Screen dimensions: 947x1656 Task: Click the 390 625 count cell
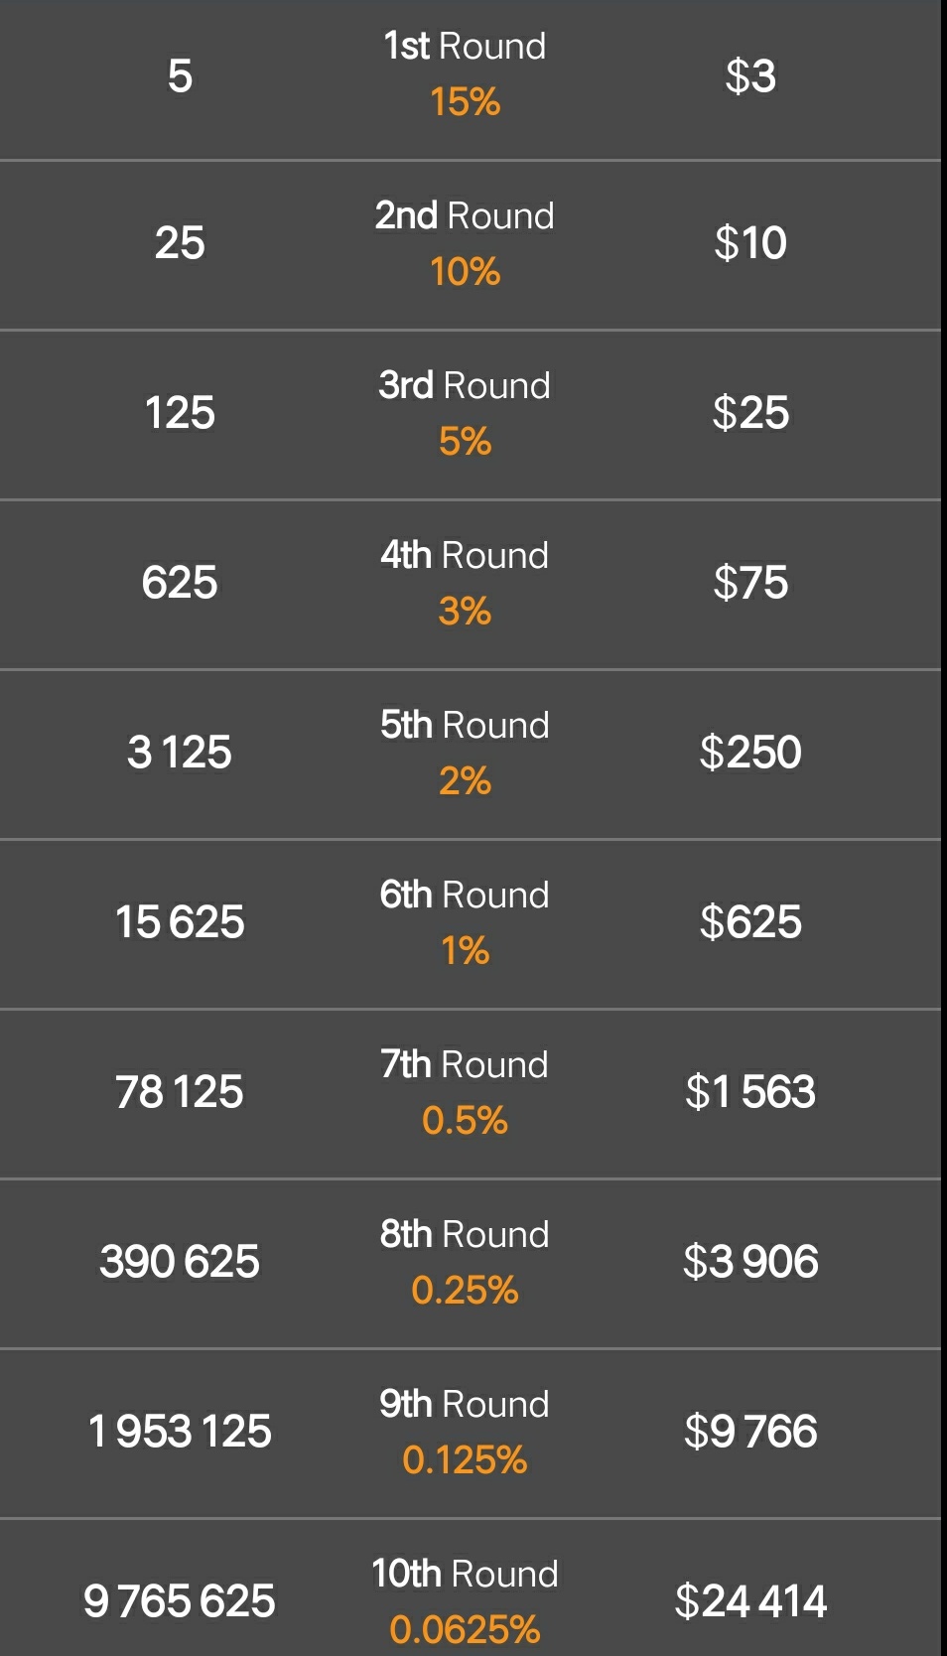coord(180,1261)
